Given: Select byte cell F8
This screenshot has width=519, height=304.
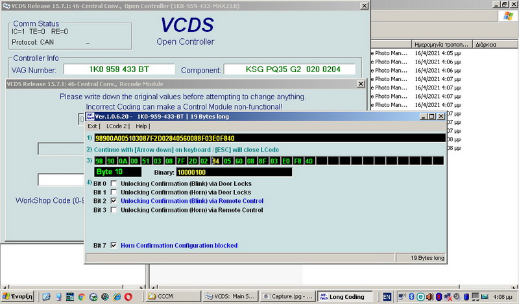Looking at the screenshot, I should pyautogui.click(x=298, y=161).
